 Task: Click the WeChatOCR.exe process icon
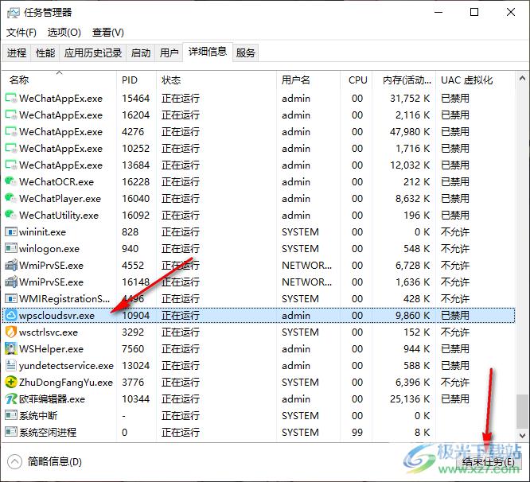[11, 181]
